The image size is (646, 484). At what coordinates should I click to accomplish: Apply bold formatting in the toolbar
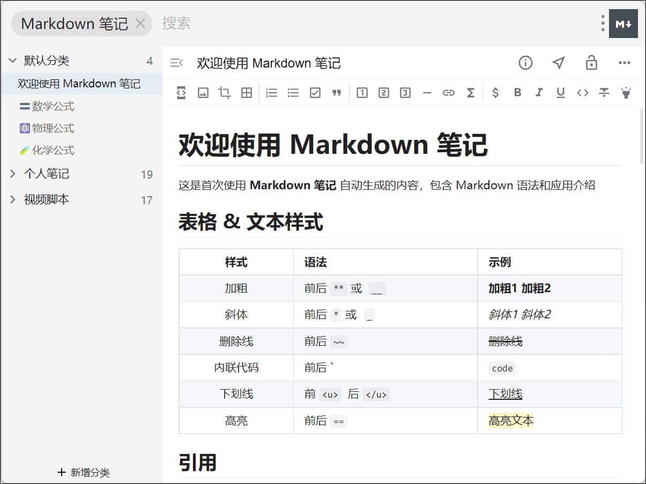pyautogui.click(x=517, y=93)
